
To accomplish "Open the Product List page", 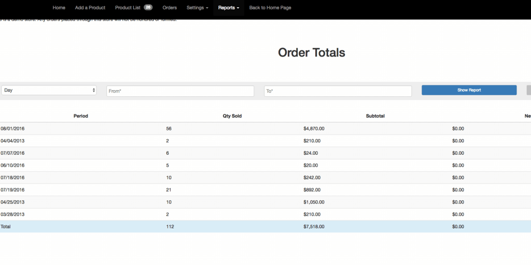I will [128, 8].
